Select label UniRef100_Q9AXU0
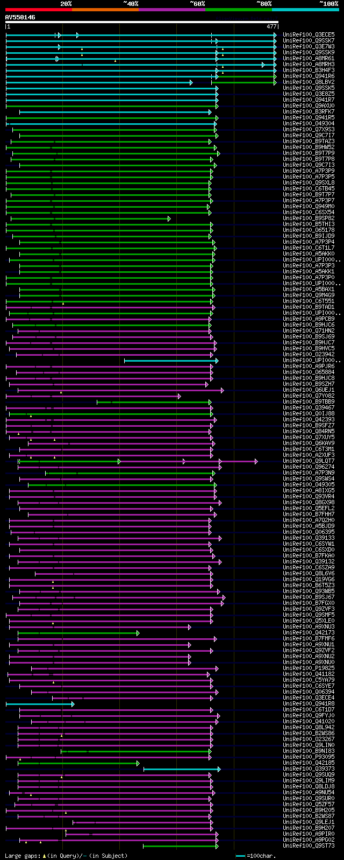The width and height of the screenshot is (344, 860). point(309,105)
